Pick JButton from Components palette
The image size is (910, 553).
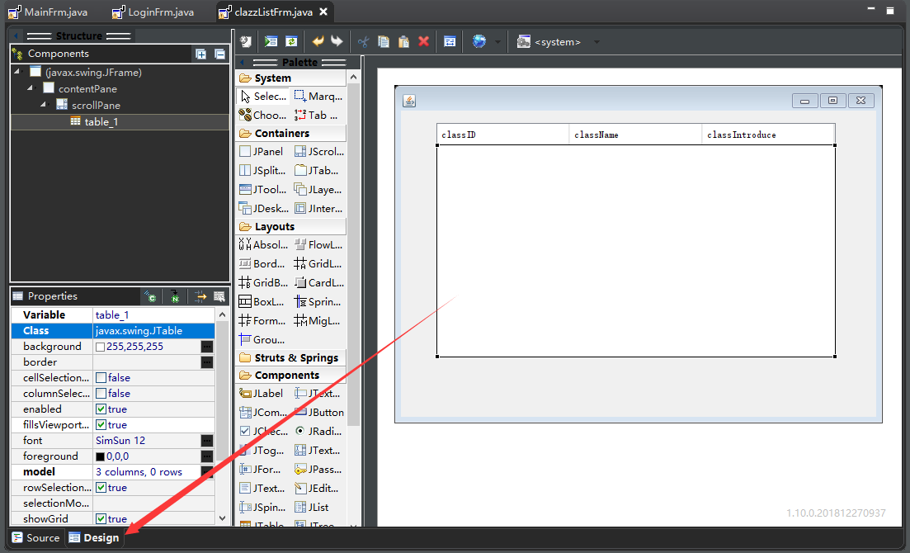318,413
